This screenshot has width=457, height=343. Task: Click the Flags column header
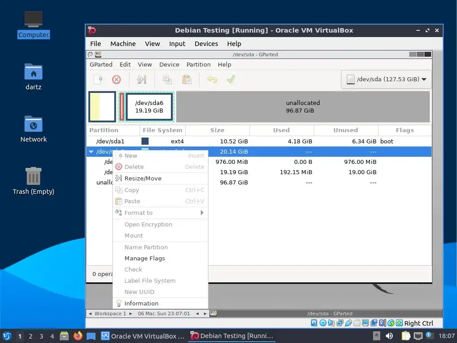click(x=405, y=130)
